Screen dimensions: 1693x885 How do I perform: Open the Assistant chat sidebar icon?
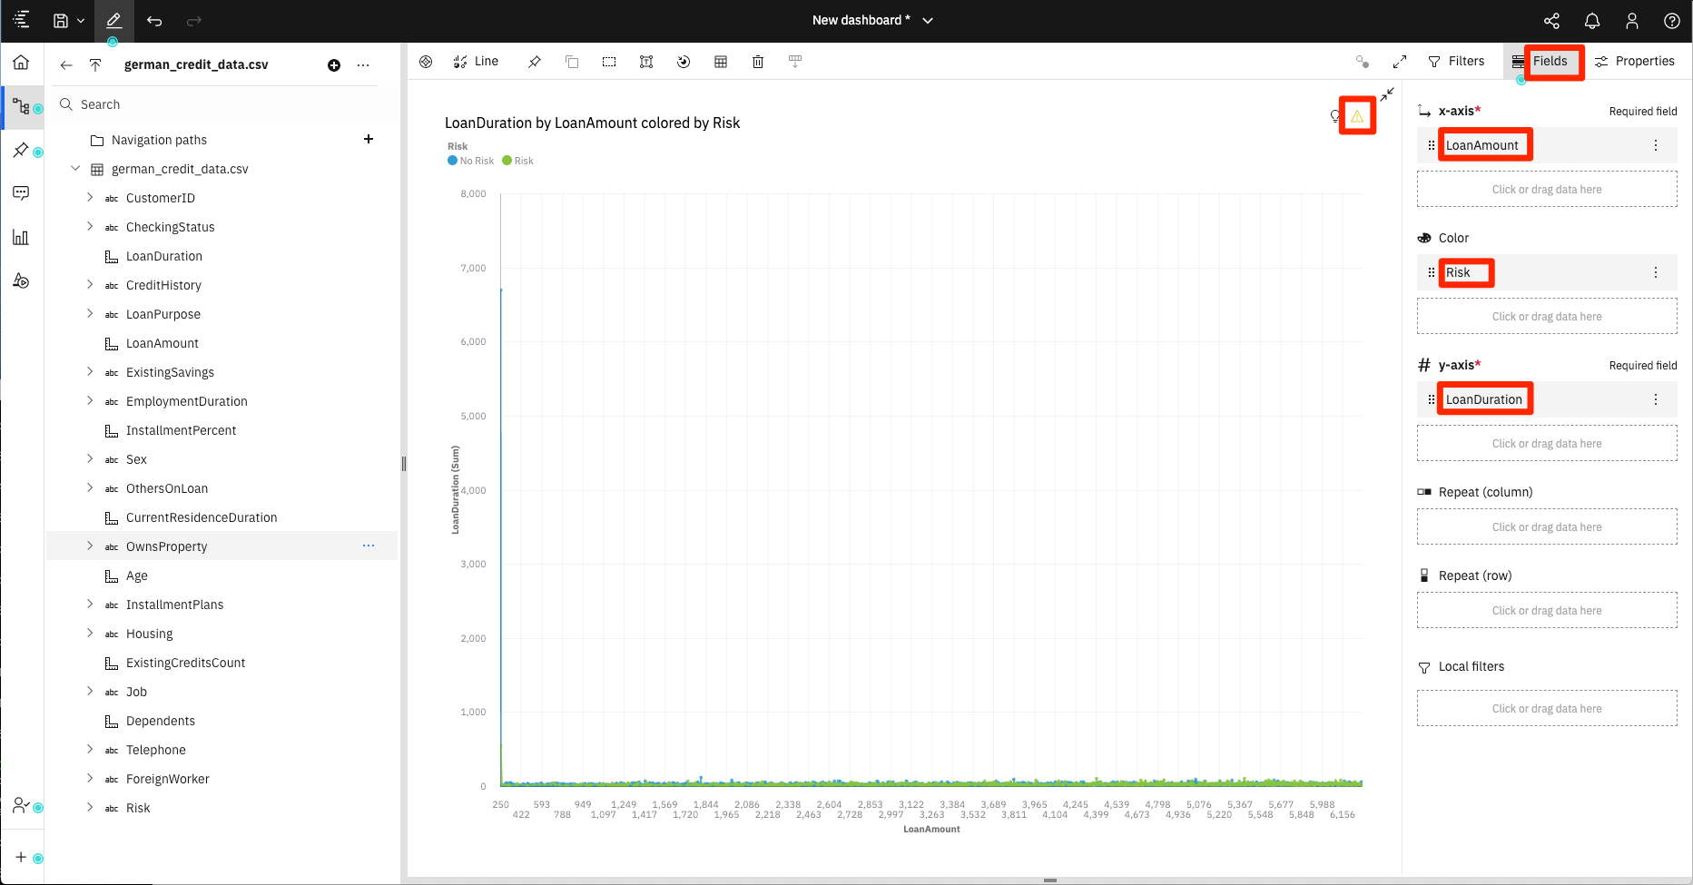click(21, 192)
